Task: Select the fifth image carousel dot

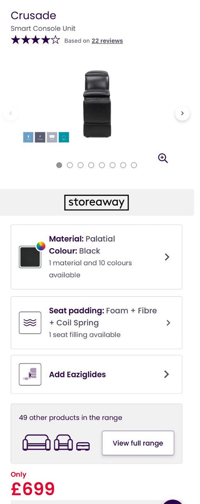Action: point(102,165)
